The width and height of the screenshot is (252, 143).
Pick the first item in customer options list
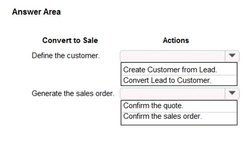(179, 69)
